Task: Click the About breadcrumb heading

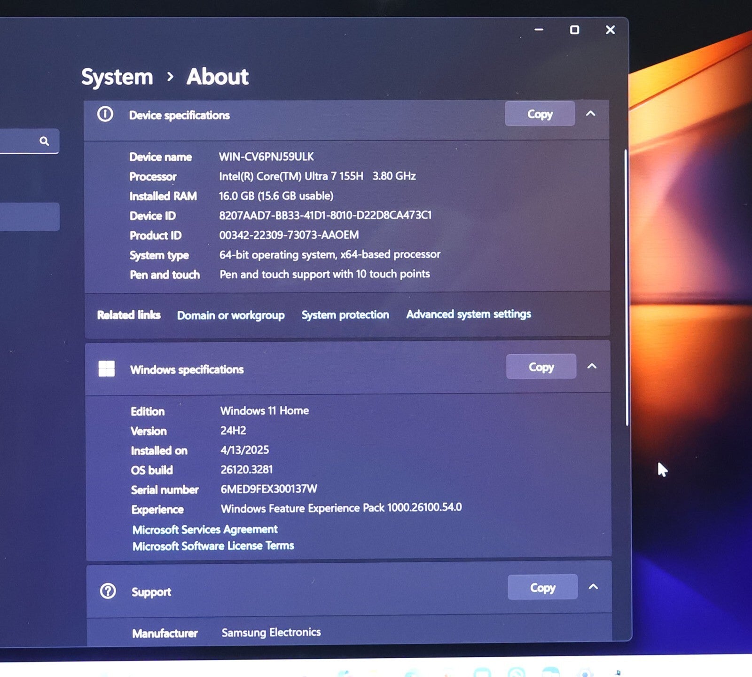Action: click(218, 76)
